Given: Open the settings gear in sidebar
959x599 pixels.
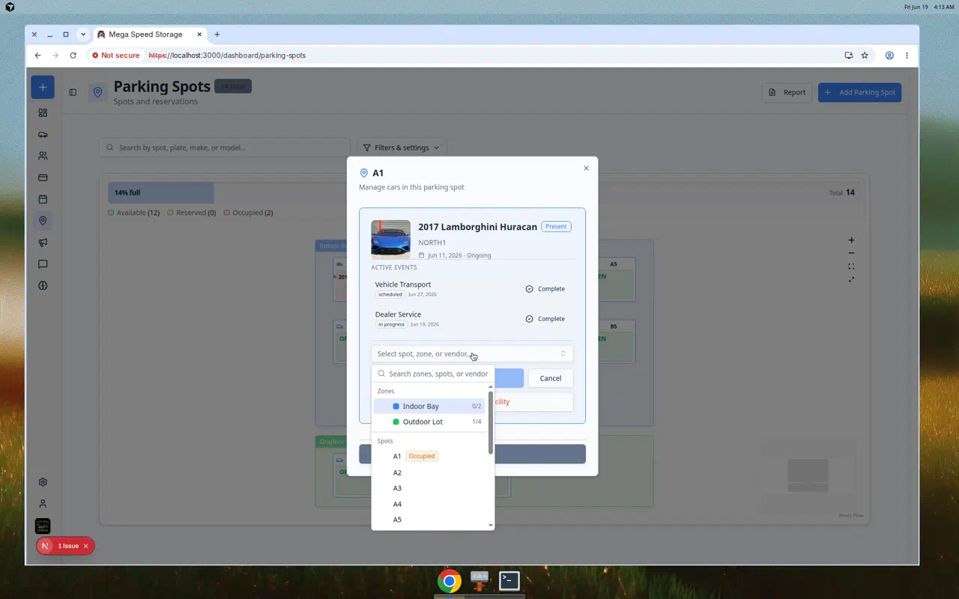Looking at the screenshot, I should tap(43, 482).
